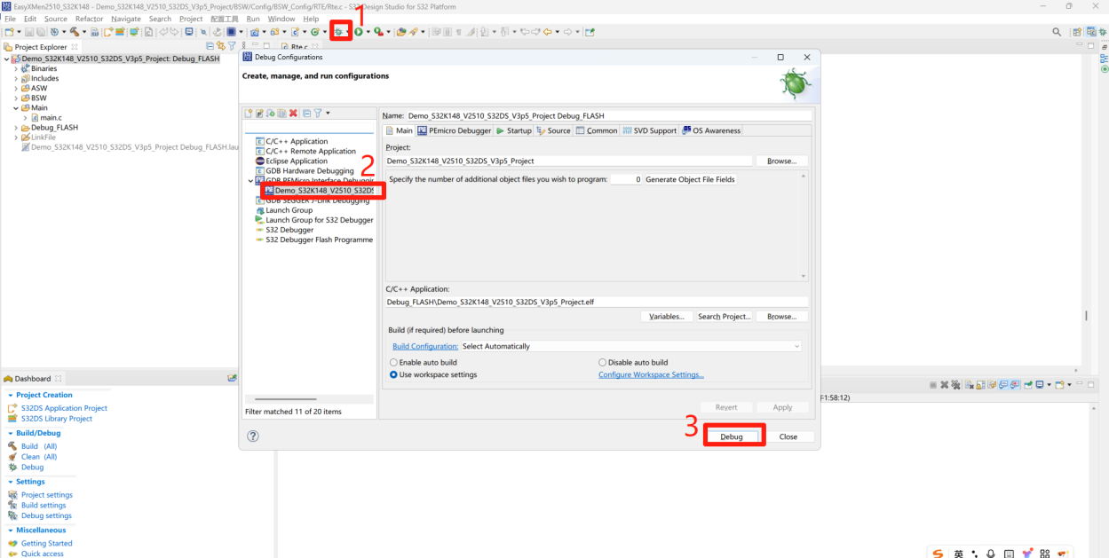
Task: Click the filter launch configurations funnel icon
Action: coord(317,114)
